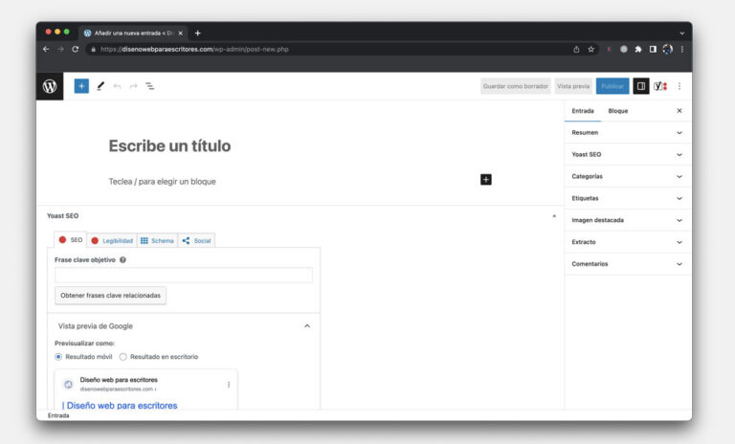Open the document overview list icon

(x=150, y=86)
